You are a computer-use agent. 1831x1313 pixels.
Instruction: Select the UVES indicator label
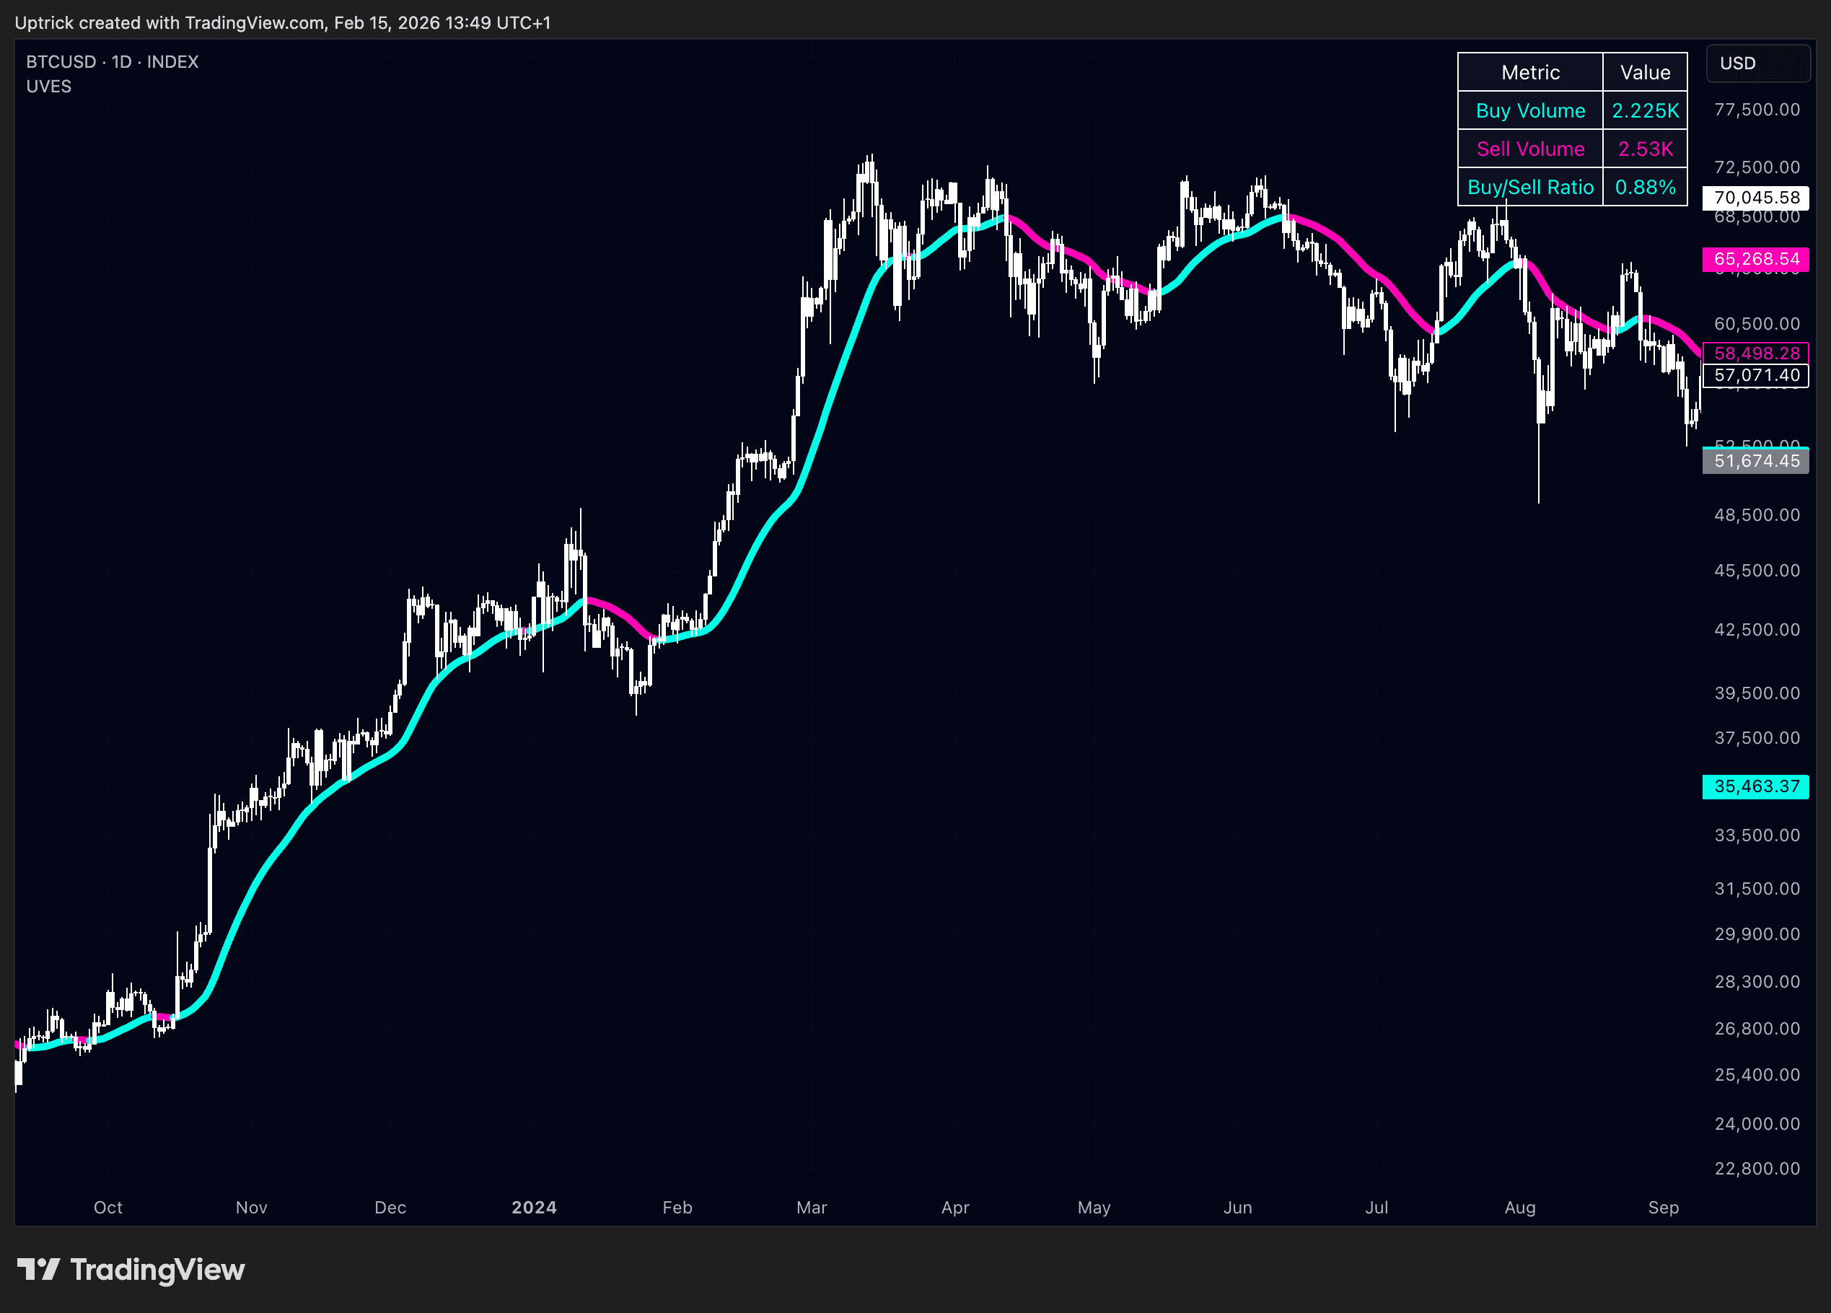coord(48,87)
